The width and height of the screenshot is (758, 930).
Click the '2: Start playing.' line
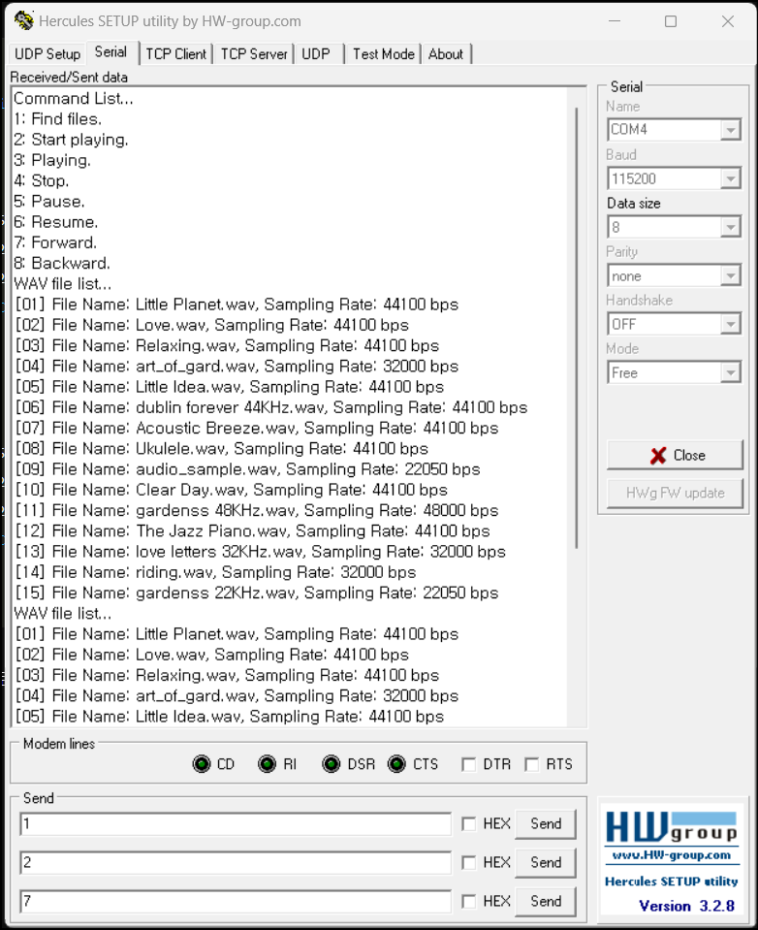click(71, 140)
